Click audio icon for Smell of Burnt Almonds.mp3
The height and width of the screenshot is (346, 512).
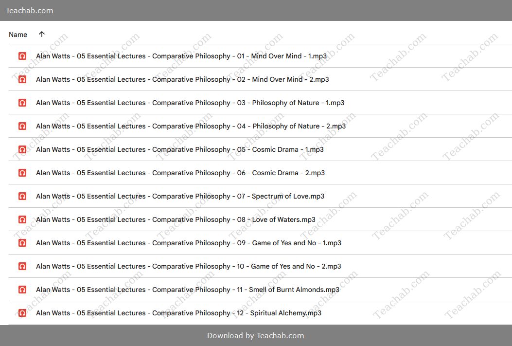click(x=22, y=290)
